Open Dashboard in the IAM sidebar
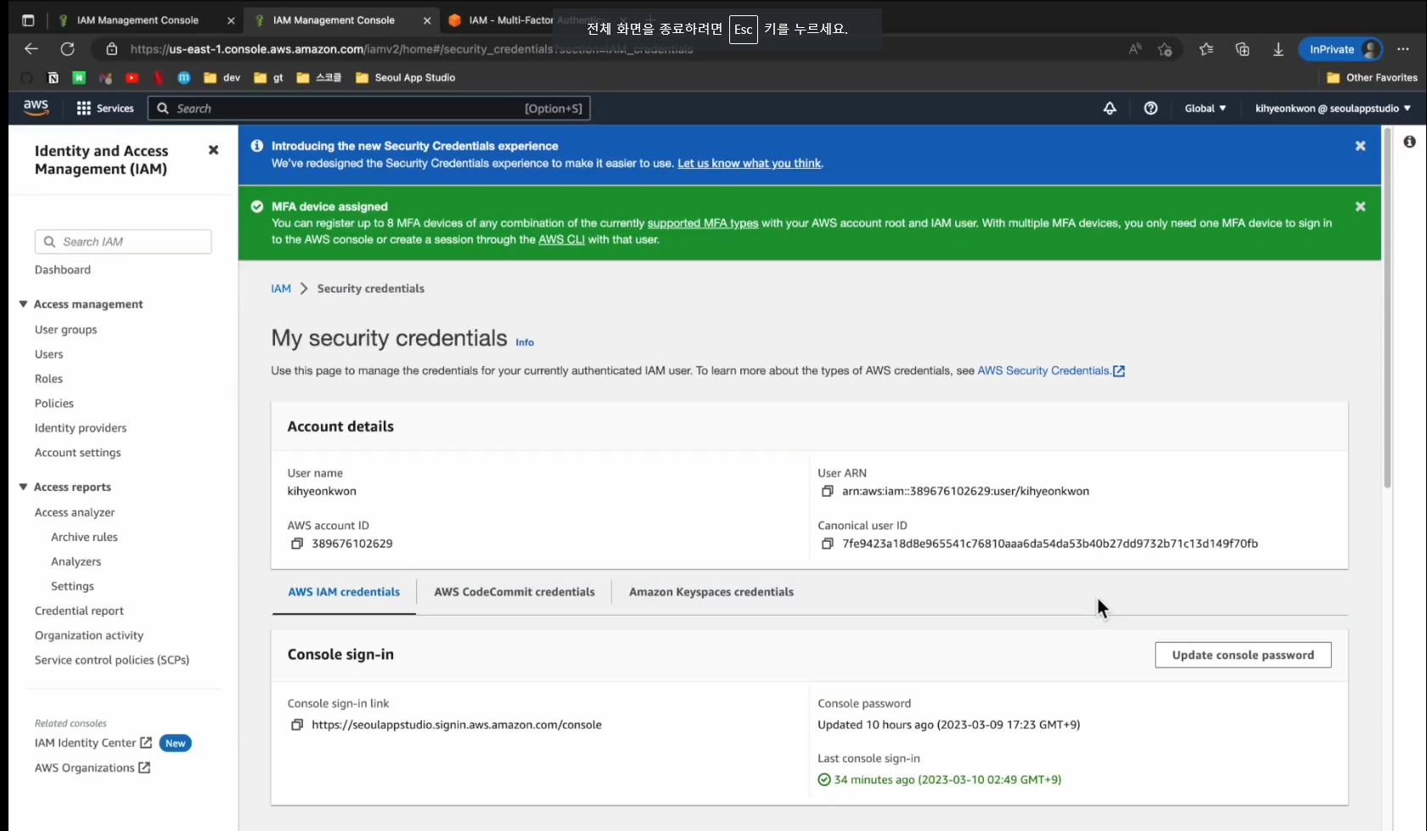The width and height of the screenshot is (1427, 831). (x=63, y=270)
